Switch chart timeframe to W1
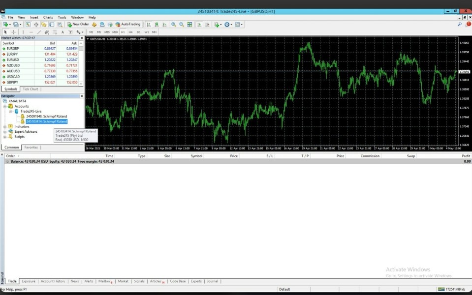 (x=147, y=32)
